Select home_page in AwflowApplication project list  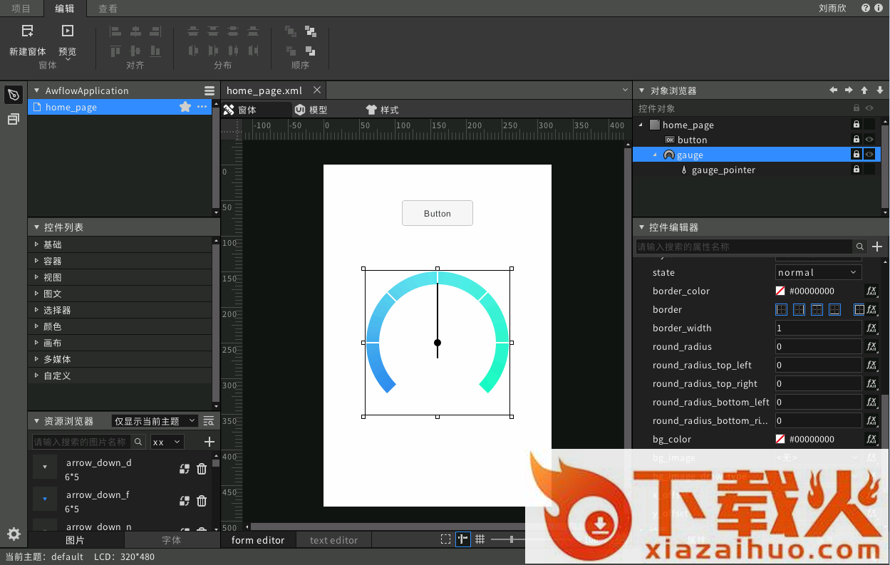[x=120, y=107]
